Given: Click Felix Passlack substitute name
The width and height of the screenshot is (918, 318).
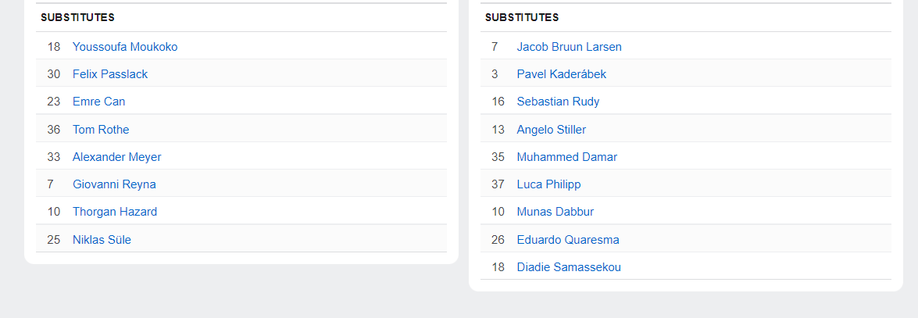Looking at the screenshot, I should point(110,74).
